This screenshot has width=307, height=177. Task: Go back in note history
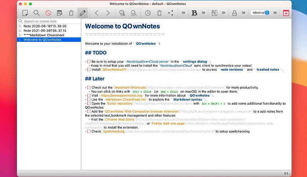[x=97, y=13]
